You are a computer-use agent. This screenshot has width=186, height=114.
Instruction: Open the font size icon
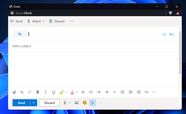(22, 92)
